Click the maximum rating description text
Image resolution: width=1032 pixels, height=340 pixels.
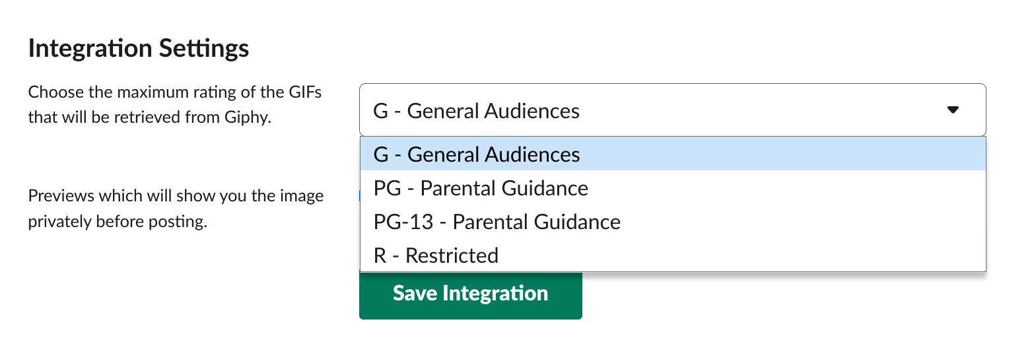tap(175, 105)
